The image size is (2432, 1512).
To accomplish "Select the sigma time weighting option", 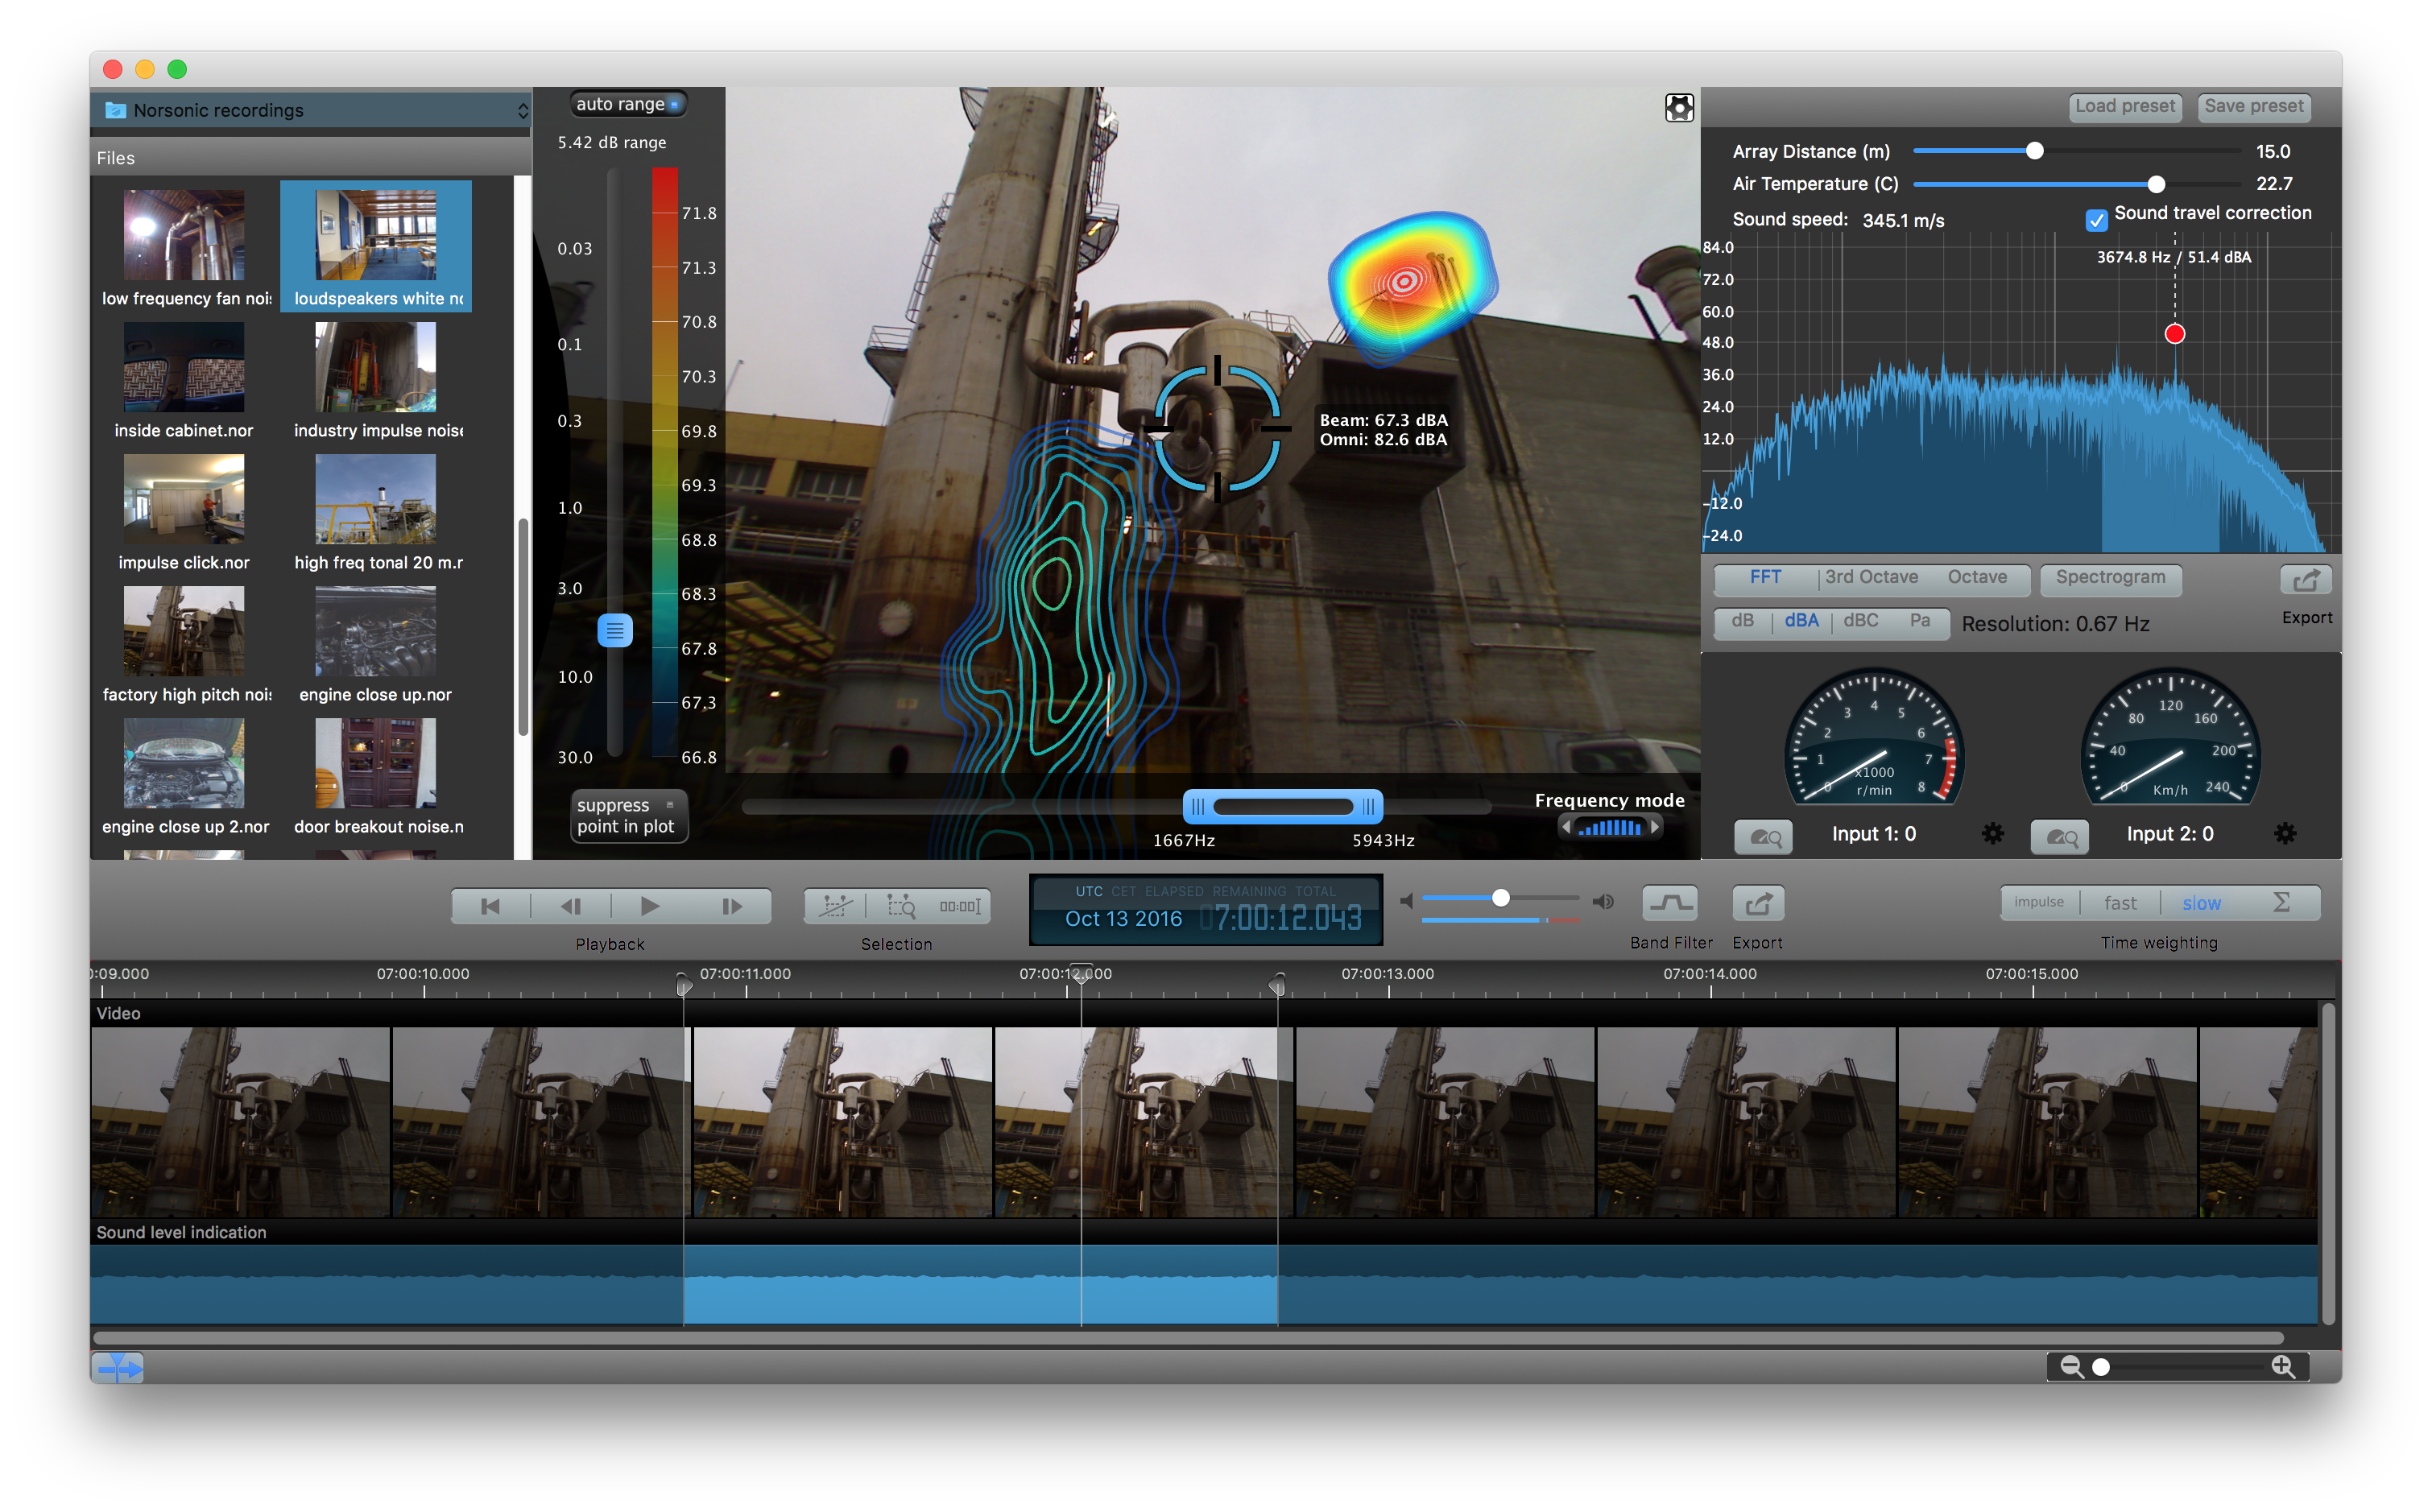I will (x=2281, y=902).
